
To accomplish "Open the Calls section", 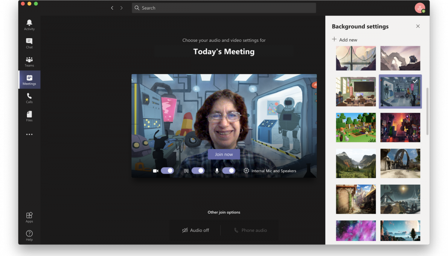I will [29, 98].
